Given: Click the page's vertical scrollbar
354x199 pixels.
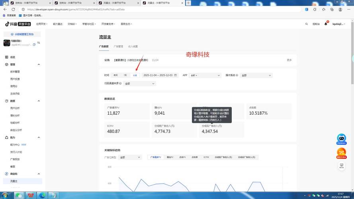Looking at the screenshot, I should point(352,60).
